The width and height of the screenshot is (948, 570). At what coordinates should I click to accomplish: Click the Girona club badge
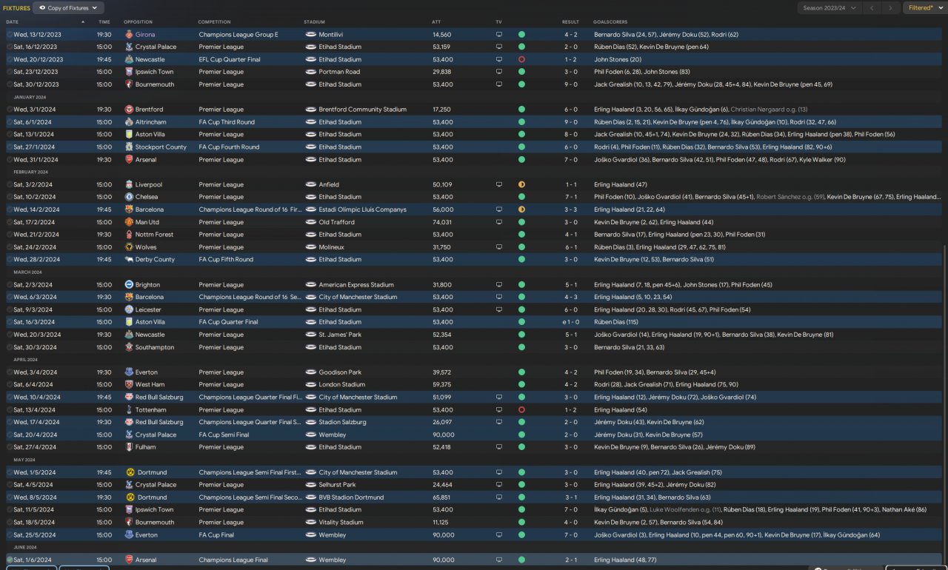click(129, 35)
